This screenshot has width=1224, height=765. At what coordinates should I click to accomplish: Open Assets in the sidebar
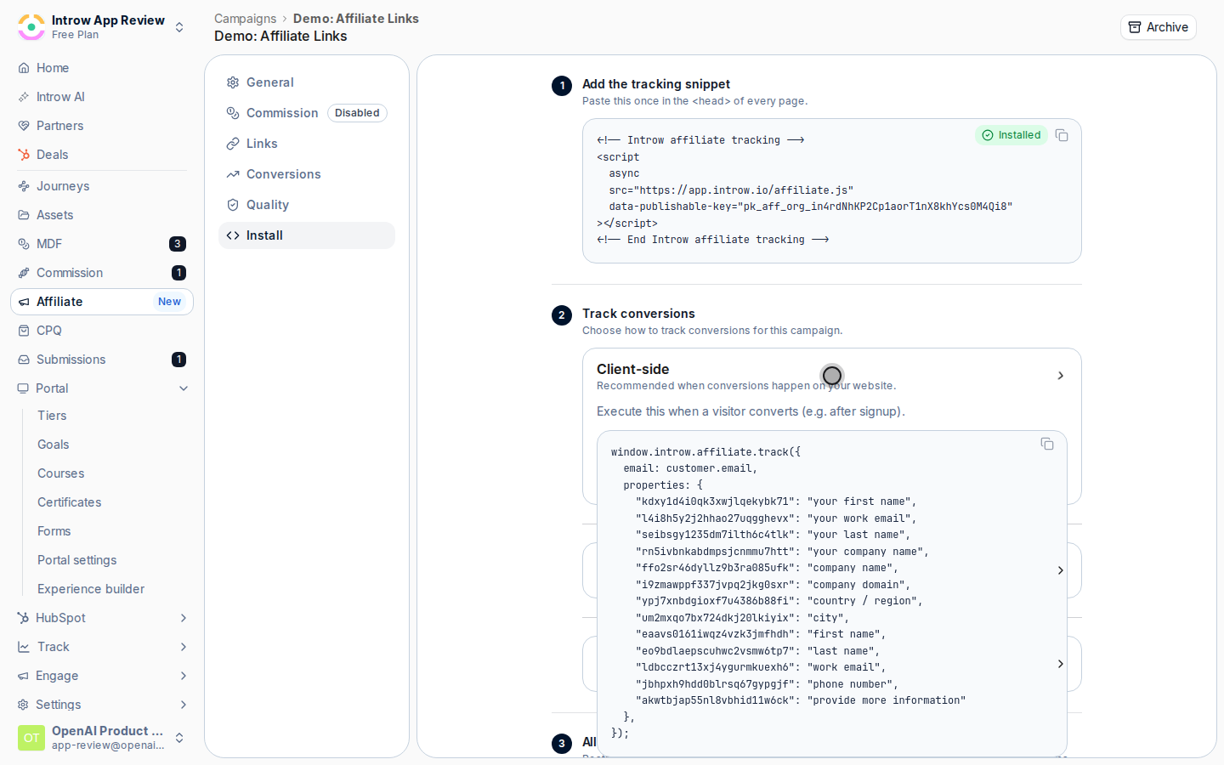(x=102, y=215)
